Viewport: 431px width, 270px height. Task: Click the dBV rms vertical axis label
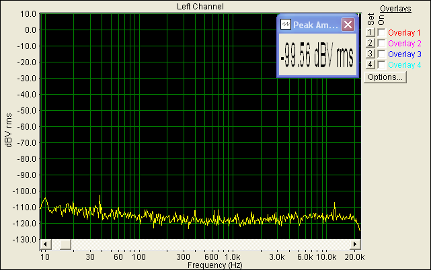[9, 129]
